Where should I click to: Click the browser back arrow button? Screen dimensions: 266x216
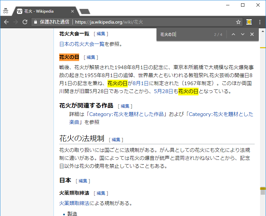click(x=6, y=22)
